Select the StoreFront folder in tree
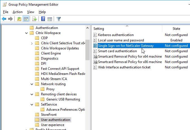 49,115
